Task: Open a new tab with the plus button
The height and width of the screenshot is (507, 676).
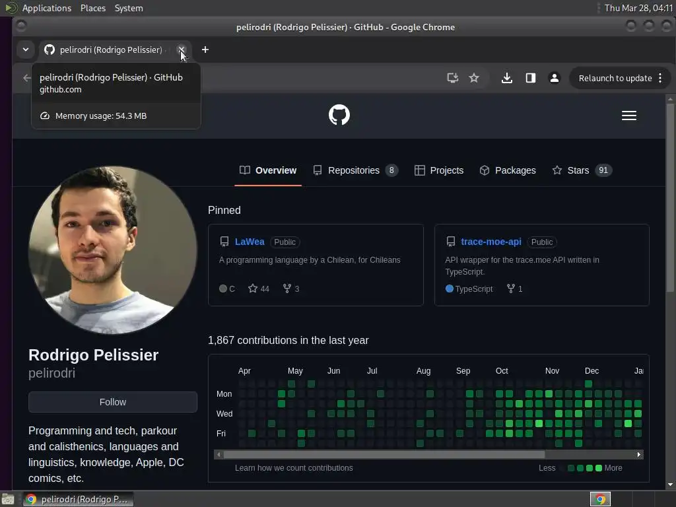Action: coord(205,50)
